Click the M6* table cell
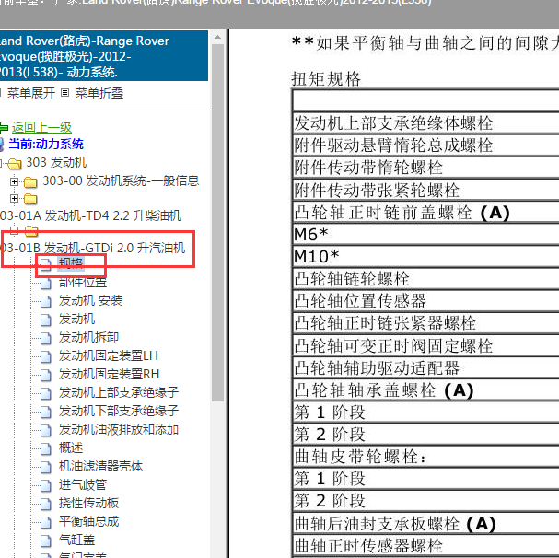Image resolution: width=559 pixels, height=558 pixels. pyautogui.click(x=425, y=234)
